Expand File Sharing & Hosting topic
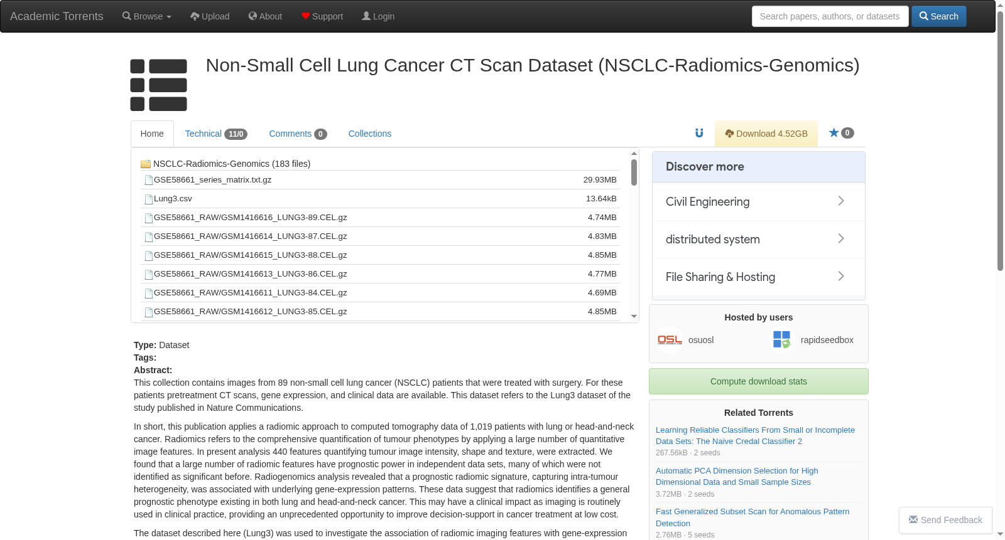Image resolution: width=1005 pixels, height=540 pixels. pos(759,277)
